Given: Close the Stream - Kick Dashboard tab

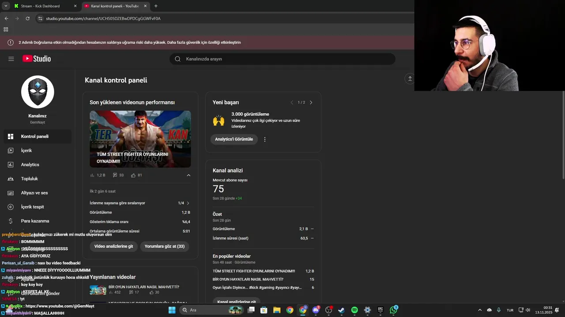Looking at the screenshot, I should point(75,6).
